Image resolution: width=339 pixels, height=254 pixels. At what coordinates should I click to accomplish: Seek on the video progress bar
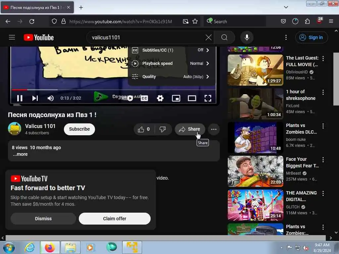114,90
